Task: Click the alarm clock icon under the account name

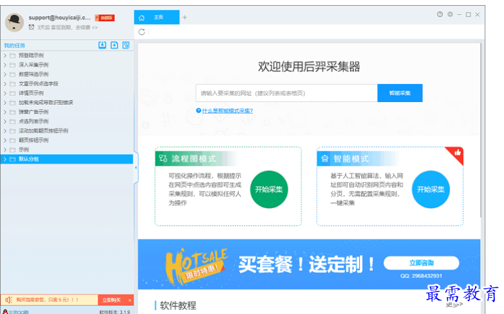Action: (x=31, y=27)
